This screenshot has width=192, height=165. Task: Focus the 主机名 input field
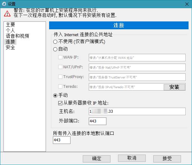pyautogui.click(x=137, y=111)
